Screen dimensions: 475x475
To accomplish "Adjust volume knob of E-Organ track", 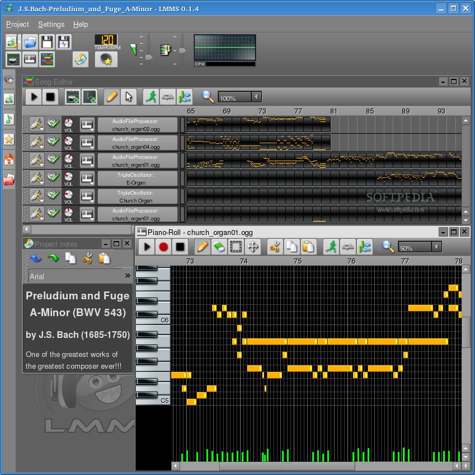I will click(68, 177).
